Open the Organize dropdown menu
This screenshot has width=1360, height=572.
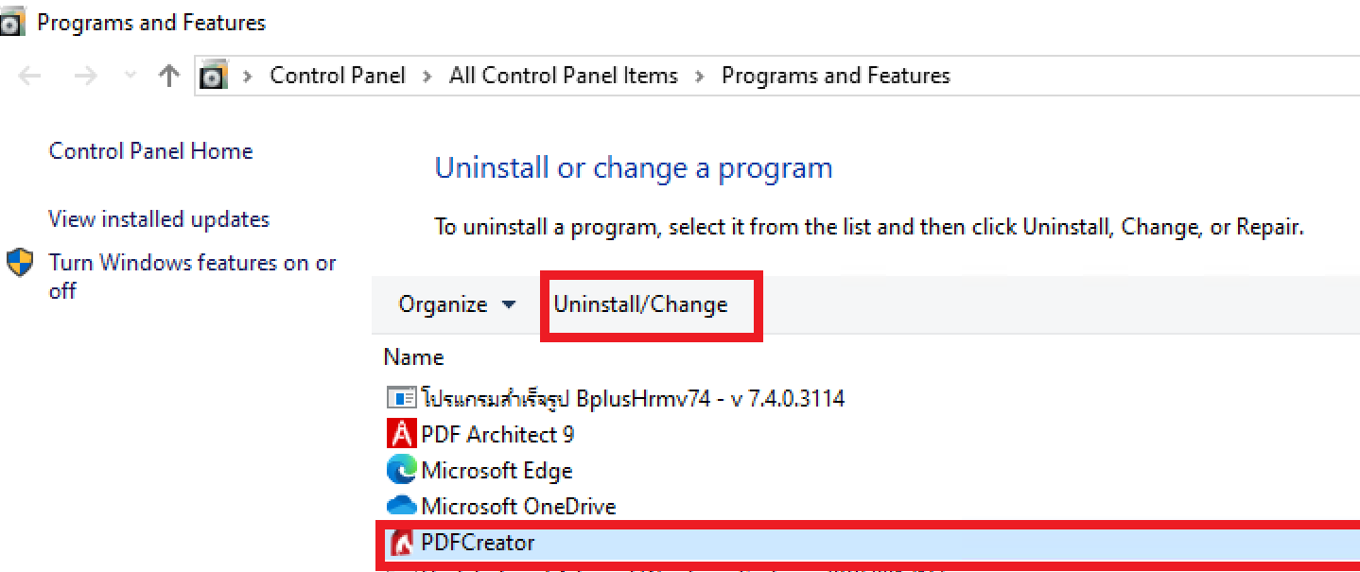pyautogui.click(x=457, y=304)
